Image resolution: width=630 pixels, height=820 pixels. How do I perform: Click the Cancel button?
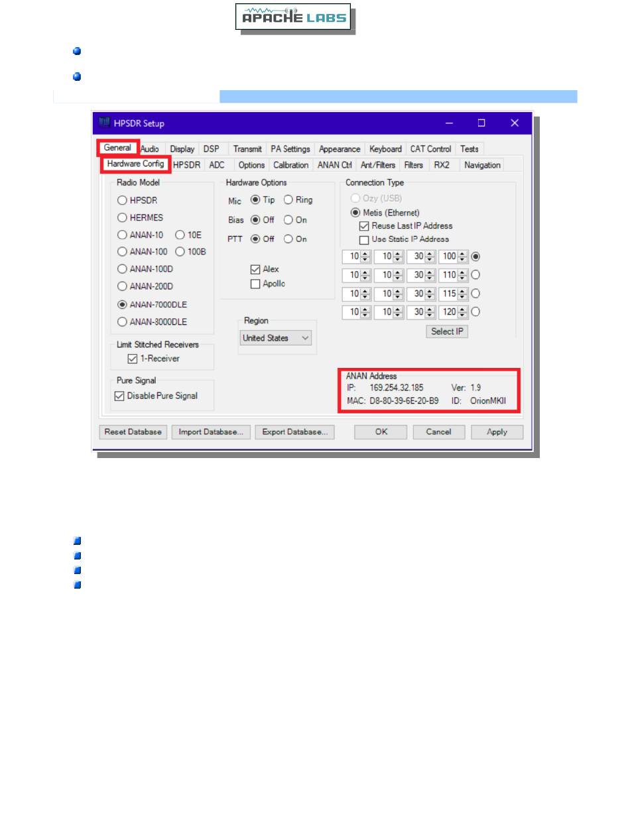(439, 432)
